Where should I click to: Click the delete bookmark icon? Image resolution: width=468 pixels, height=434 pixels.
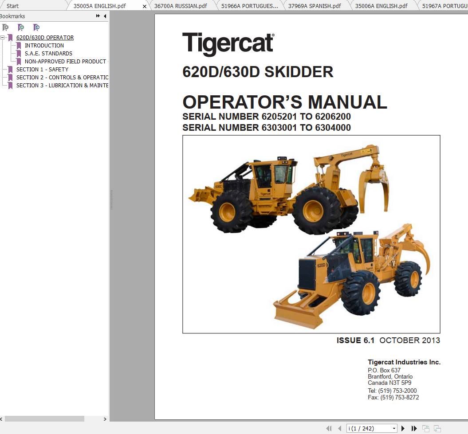pos(6,27)
